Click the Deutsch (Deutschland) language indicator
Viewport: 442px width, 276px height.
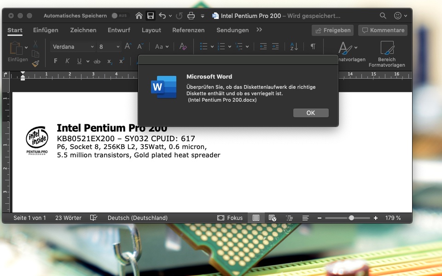[x=138, y=218]
